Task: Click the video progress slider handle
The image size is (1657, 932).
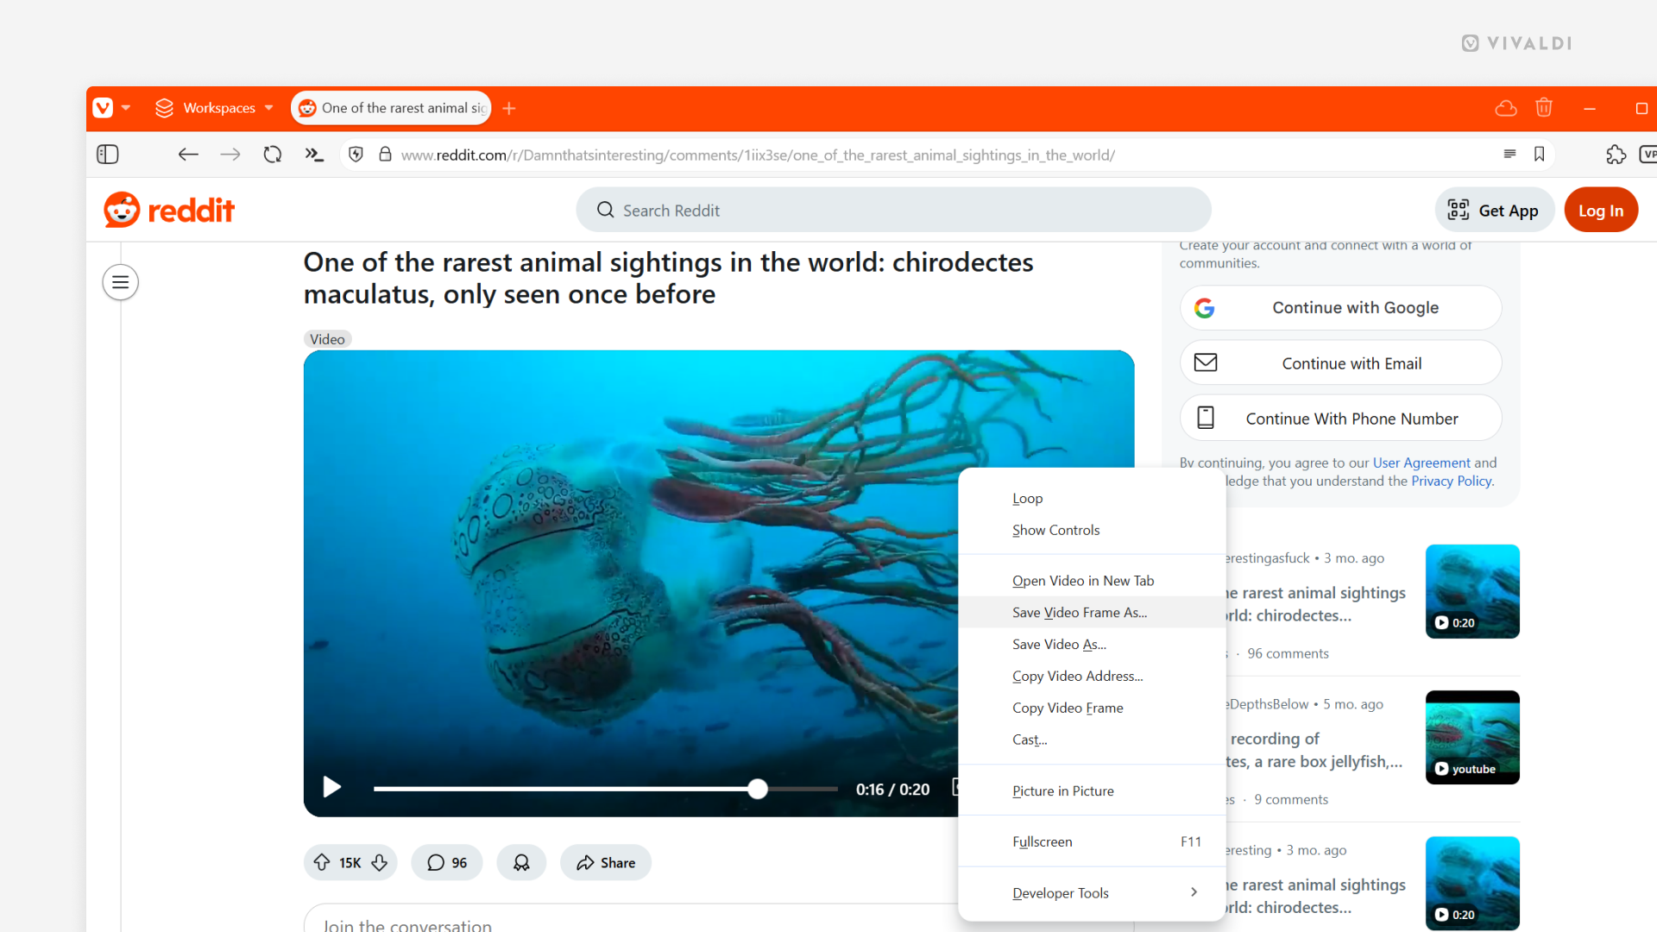Action: [758, 789]
